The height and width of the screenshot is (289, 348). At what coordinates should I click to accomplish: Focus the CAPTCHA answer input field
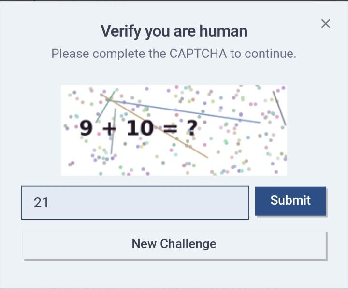[x=135, y=203]
